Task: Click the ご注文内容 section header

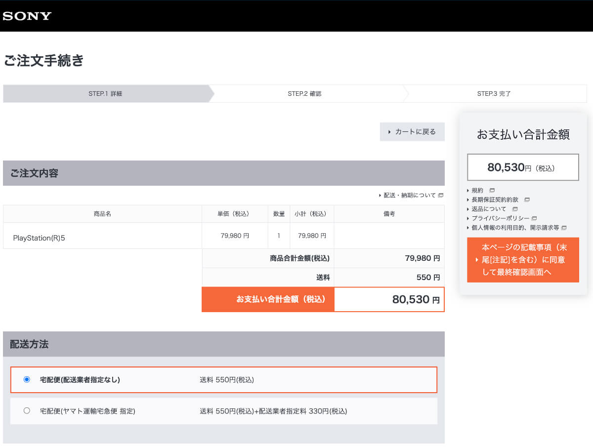Action: tap(224, 173)
